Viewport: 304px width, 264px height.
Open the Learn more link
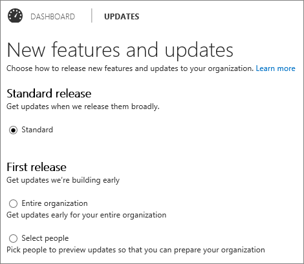276,68
